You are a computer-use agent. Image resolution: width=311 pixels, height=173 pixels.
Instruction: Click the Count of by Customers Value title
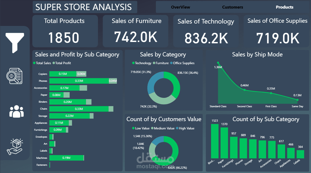click(164, 119)
